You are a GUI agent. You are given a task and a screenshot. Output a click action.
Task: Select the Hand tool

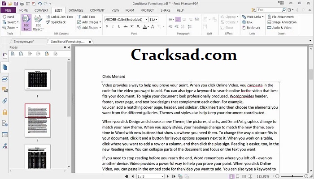tap(9, 17)
